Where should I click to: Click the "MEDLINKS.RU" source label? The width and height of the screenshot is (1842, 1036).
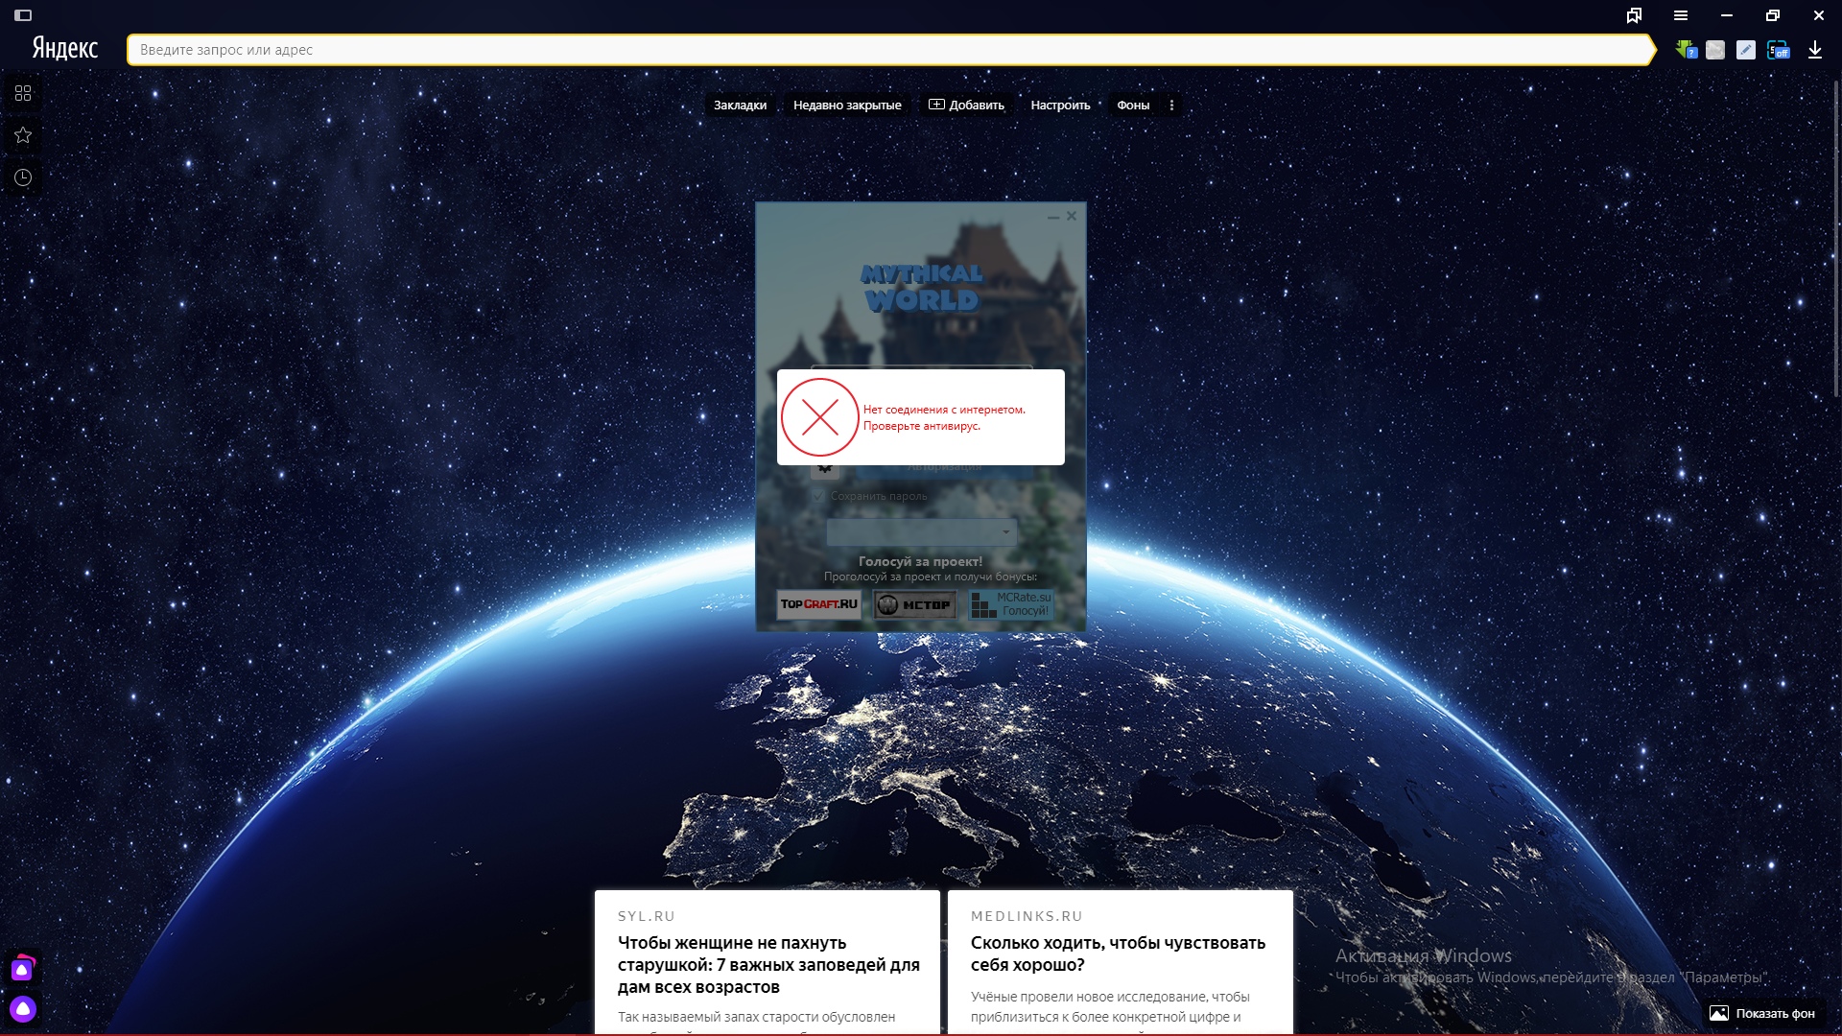click(x=1027, y=916)
